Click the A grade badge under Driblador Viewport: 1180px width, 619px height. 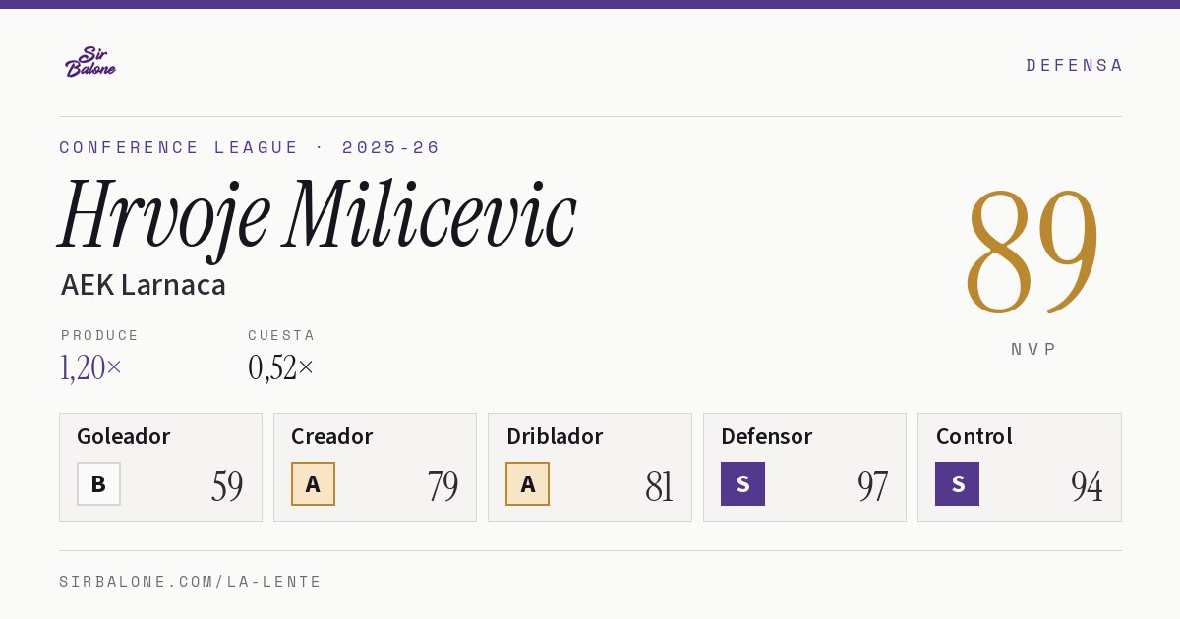pyautogui.click(x=527, y=483)
